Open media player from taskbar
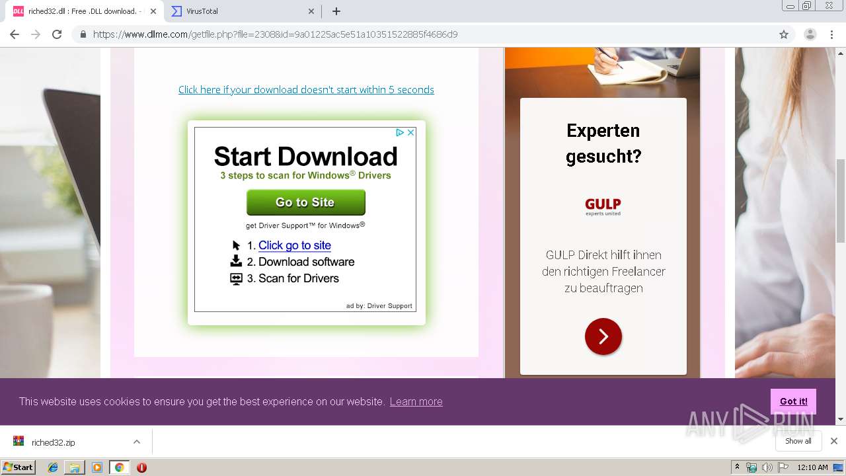 coord(97,467)
